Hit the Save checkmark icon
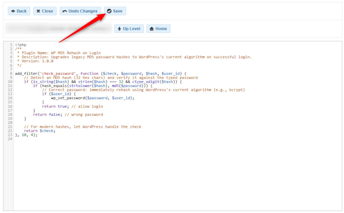Viewport: 344px width, 213px height. coord(109,11)
